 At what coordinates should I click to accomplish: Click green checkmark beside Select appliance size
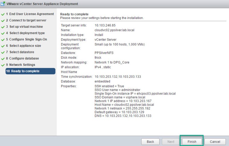(x=3, y=46)
